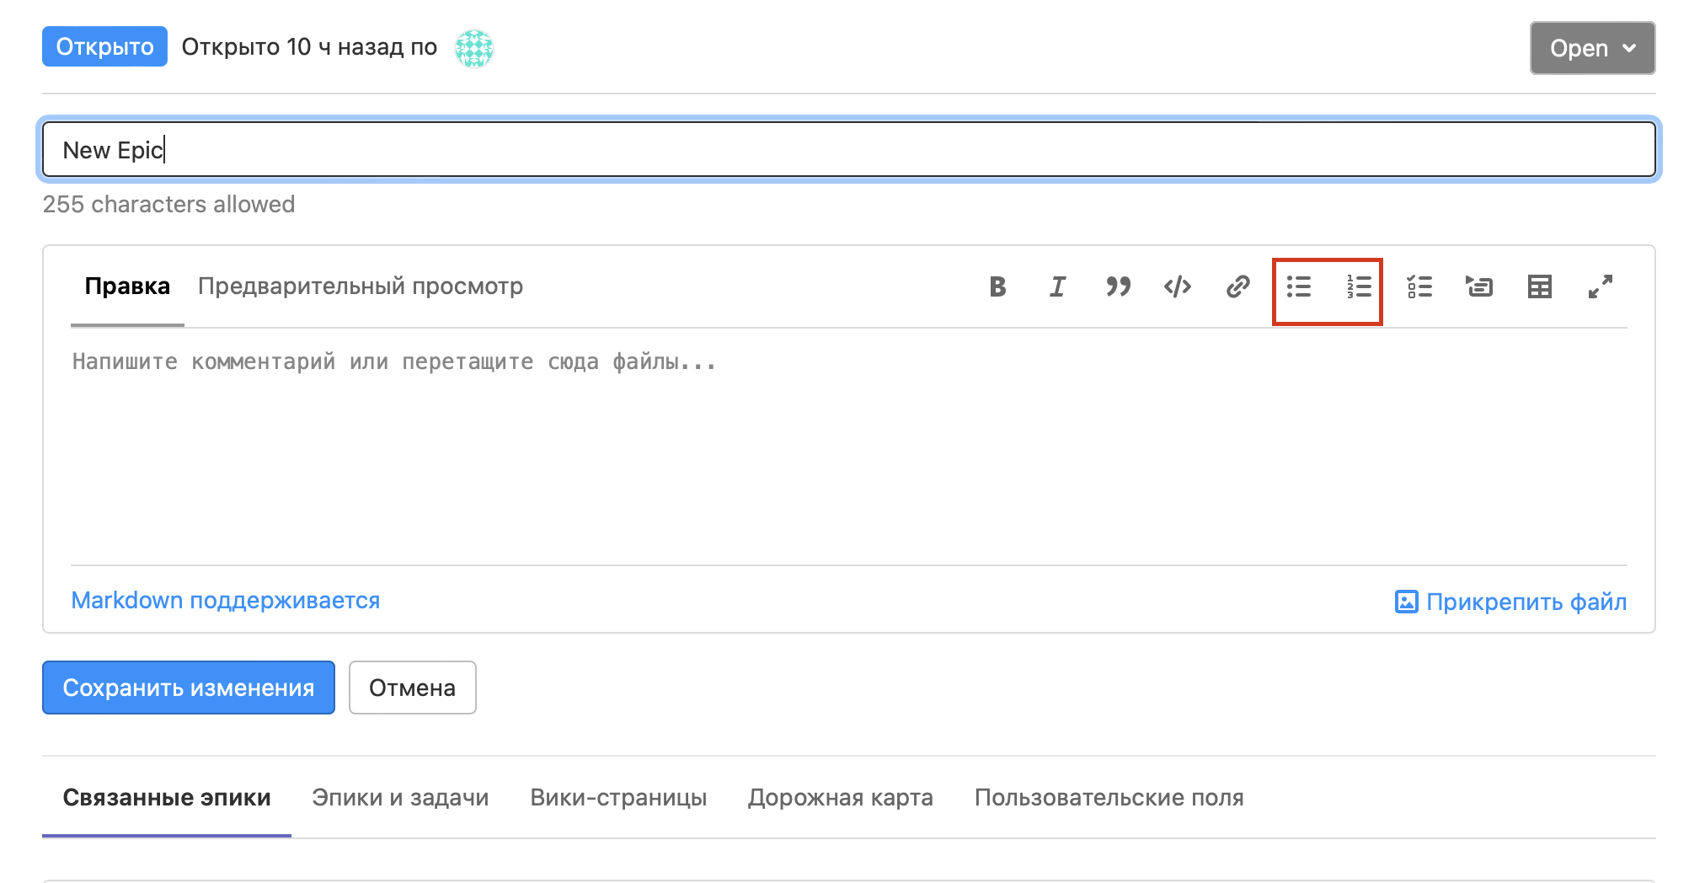Click Сохранить изменения button
The image size is (1705, 883).
tap(189, 688)
